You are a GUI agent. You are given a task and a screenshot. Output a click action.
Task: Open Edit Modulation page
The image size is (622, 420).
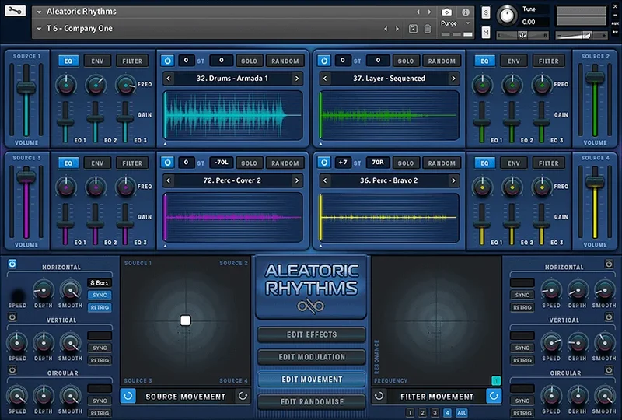click(x=312, y=357)
